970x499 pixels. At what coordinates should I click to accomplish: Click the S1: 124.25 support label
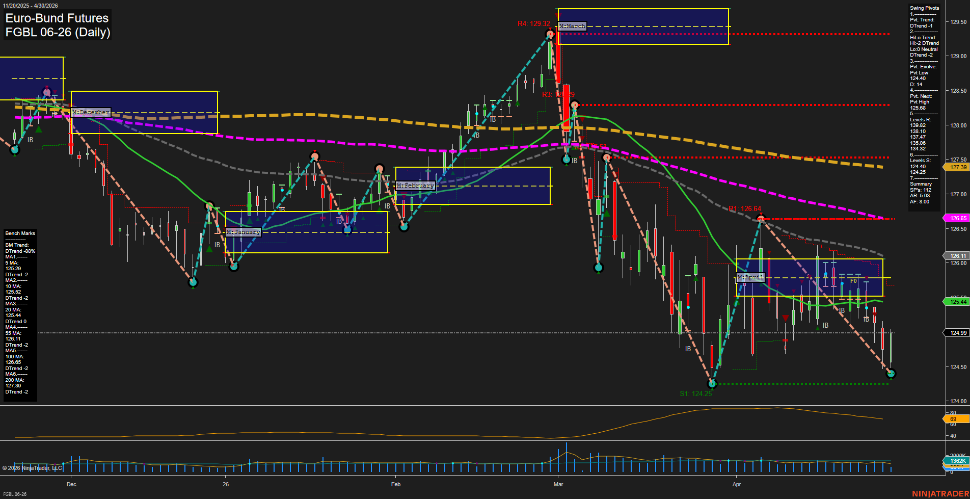coord(696,393)
